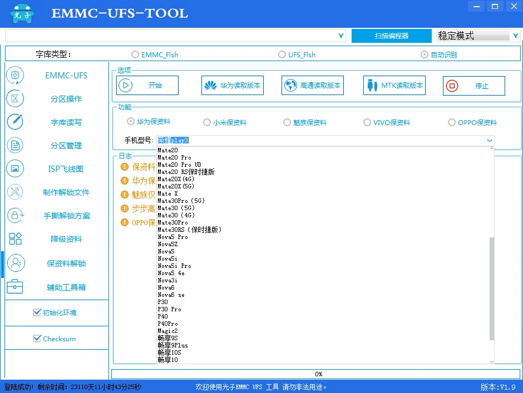The image size is (523, 393).
Task: Open the ISP飞线图 sidebar tab
Action: pyautogui.click(x=66, y=168)
